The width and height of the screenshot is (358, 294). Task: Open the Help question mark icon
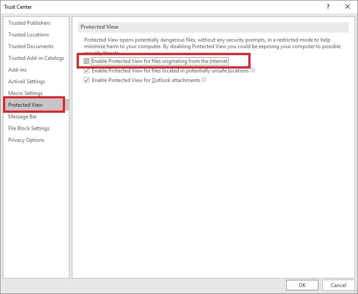(x=328, y=7)
